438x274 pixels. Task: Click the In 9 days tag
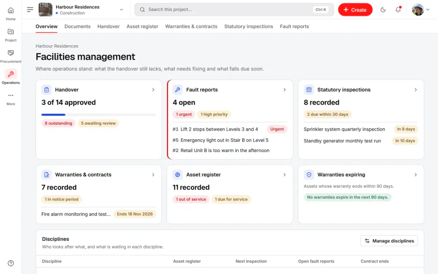(406, 129)
